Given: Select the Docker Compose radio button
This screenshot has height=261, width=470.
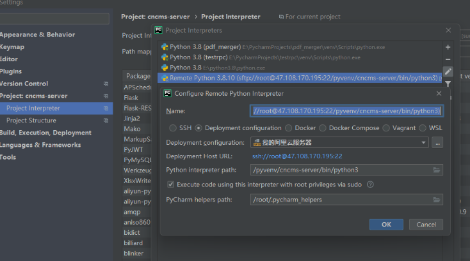Looking at the screenshot, I should coord(323,128).
